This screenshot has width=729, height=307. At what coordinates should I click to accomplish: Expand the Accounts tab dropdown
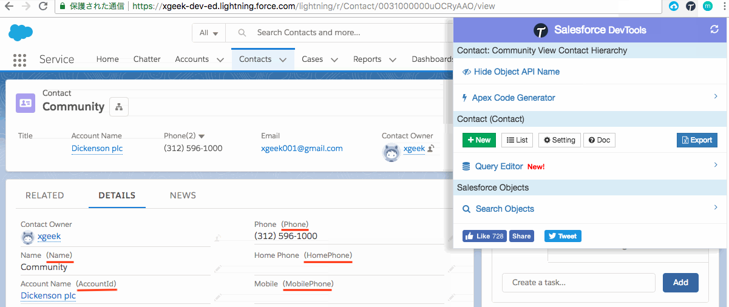pyautogui.click(x=220, y=59)
